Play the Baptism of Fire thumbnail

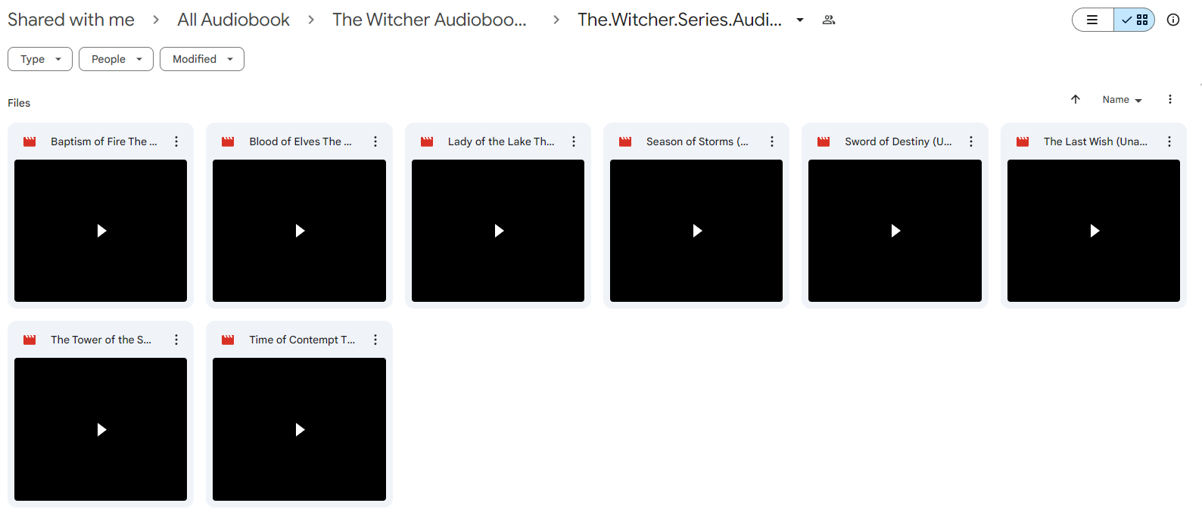click(x=101, y=231)
